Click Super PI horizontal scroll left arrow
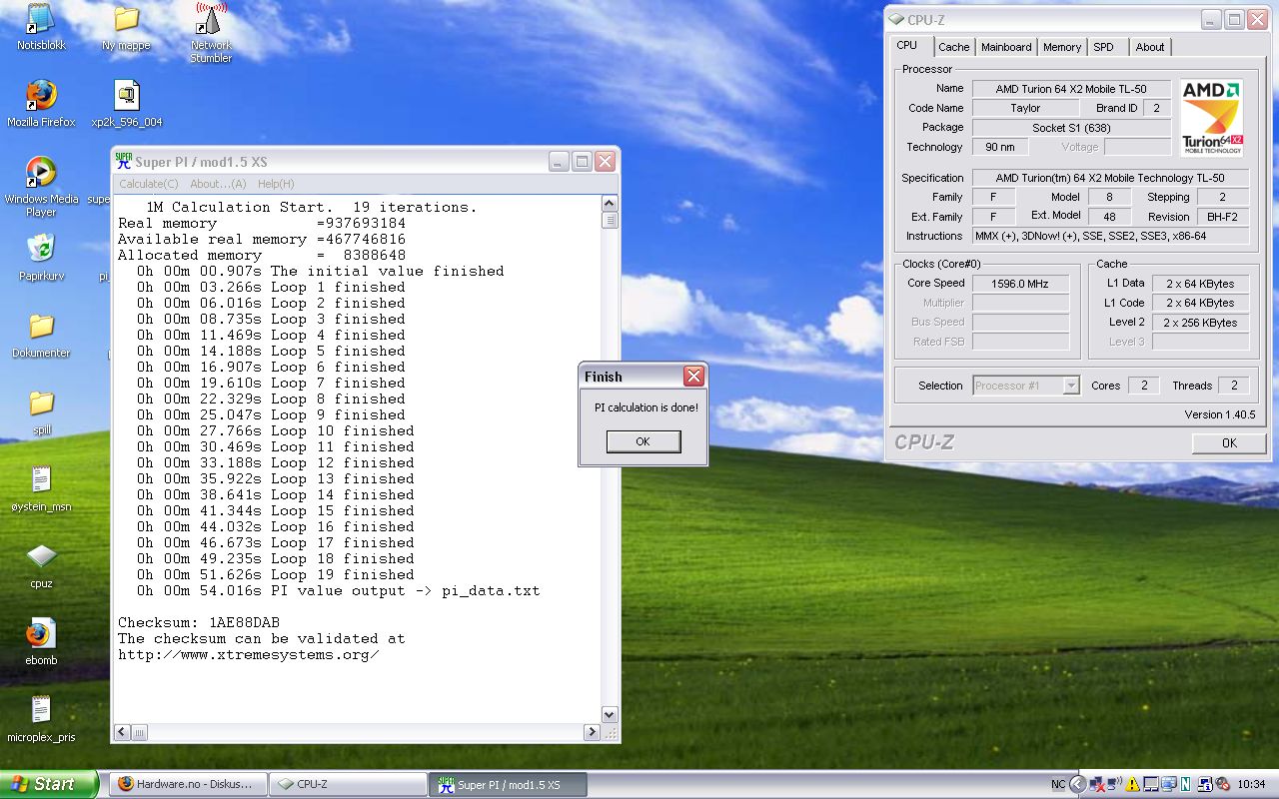This screenshot has width=1279, height=799. tap(122, 732)
